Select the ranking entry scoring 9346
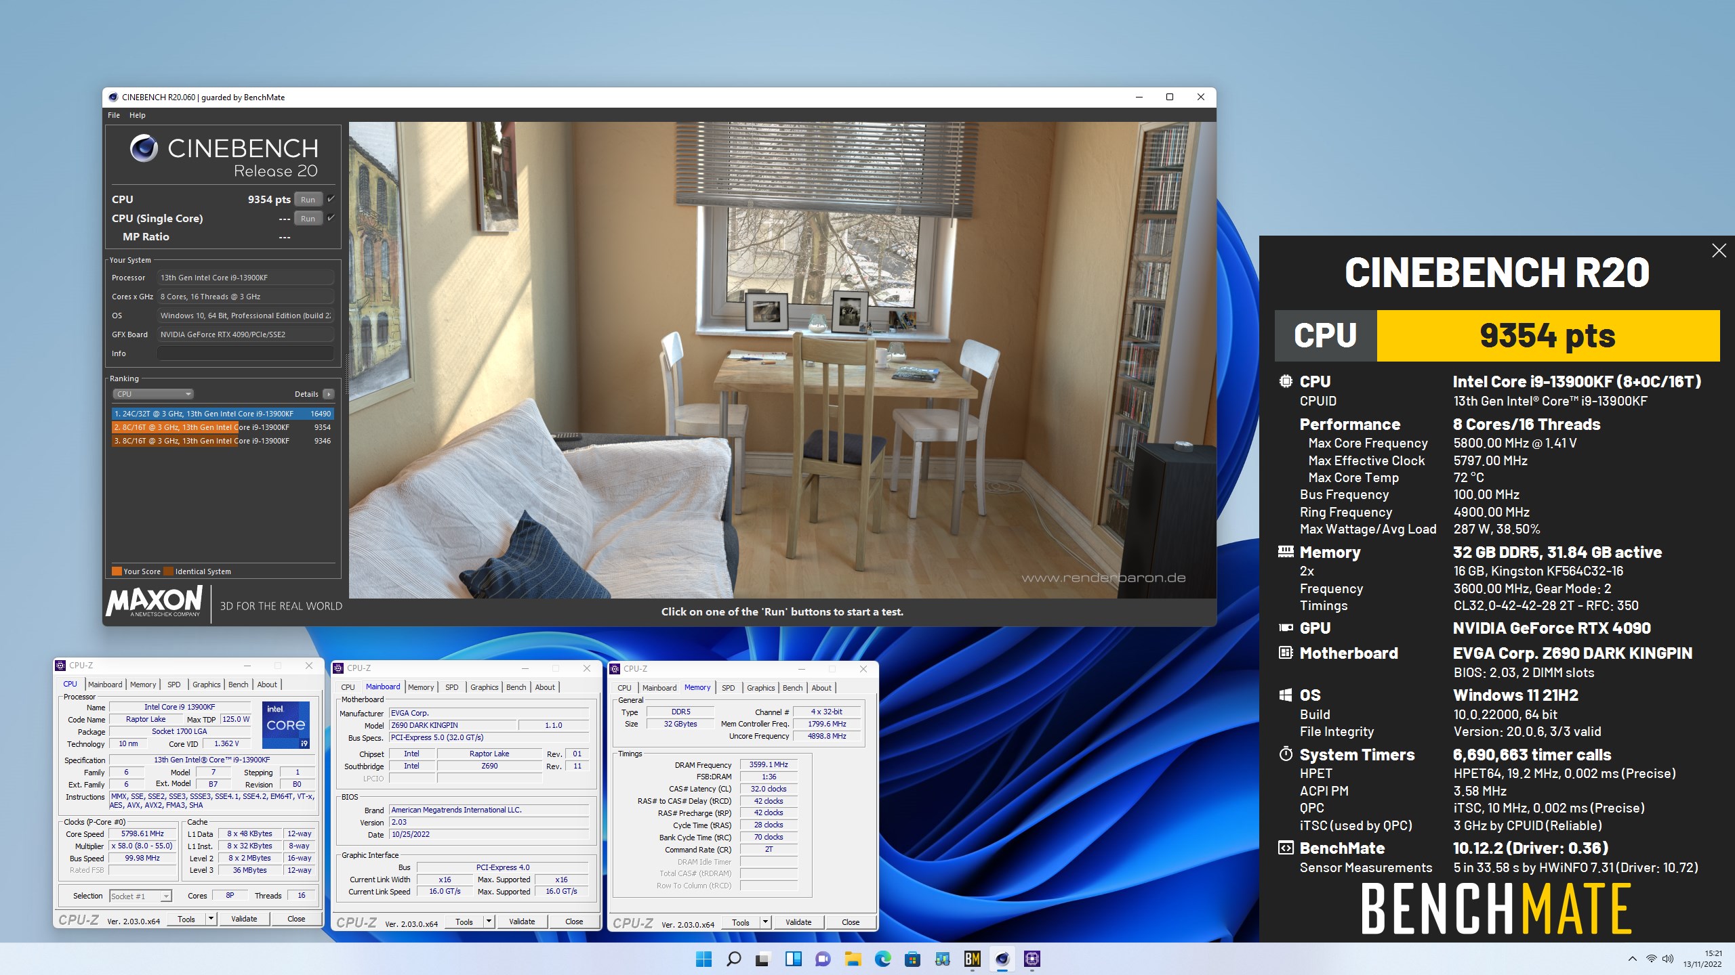 [x=223, y=441]
